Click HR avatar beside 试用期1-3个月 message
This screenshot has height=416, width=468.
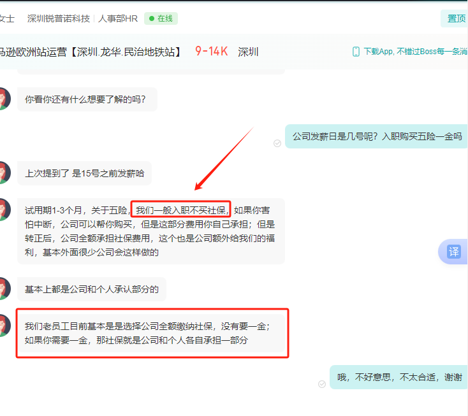point(3,210)
